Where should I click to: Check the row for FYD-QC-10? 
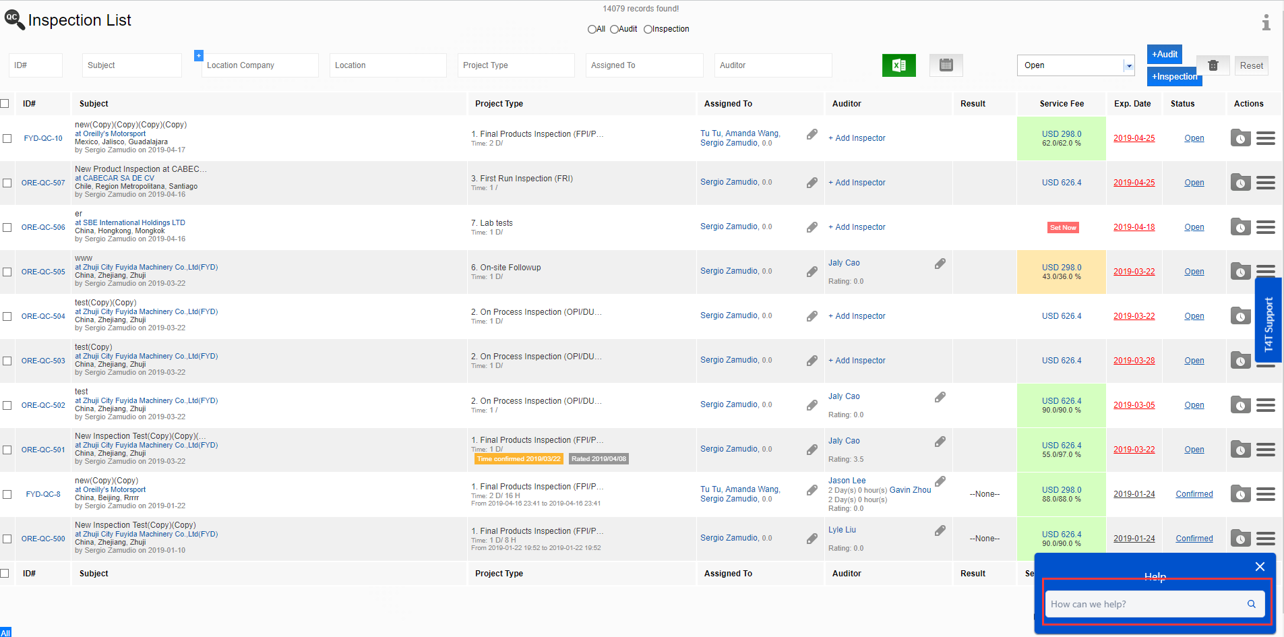pyautogui.click(x=7, y=138)
